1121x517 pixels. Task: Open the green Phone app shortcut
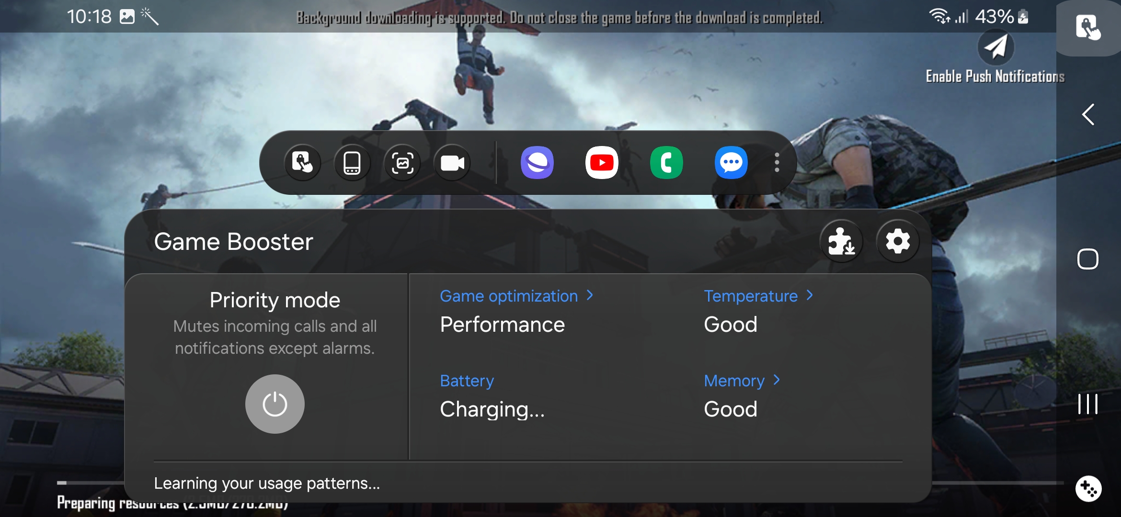click(666, 163)
